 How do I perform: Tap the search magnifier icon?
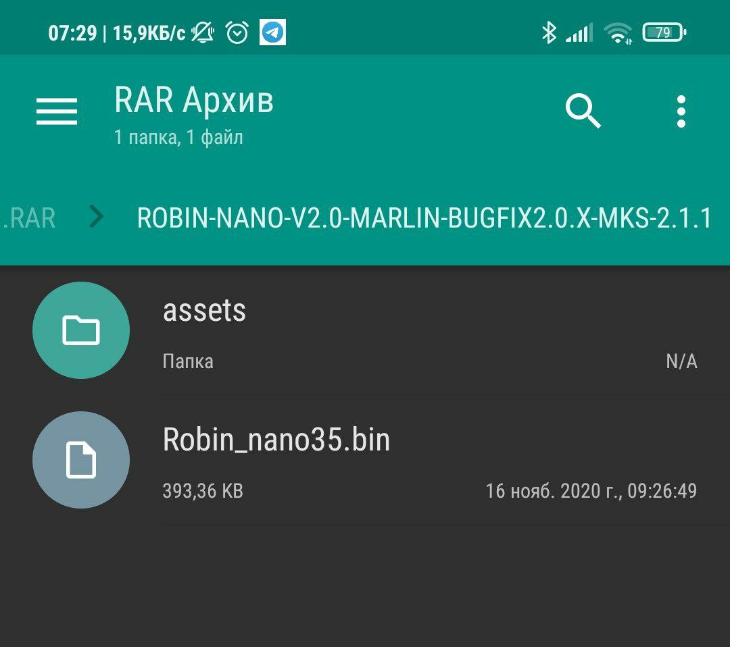[583, 111]
